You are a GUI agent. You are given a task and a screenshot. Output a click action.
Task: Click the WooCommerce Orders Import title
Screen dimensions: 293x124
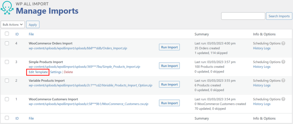[50, 43]
